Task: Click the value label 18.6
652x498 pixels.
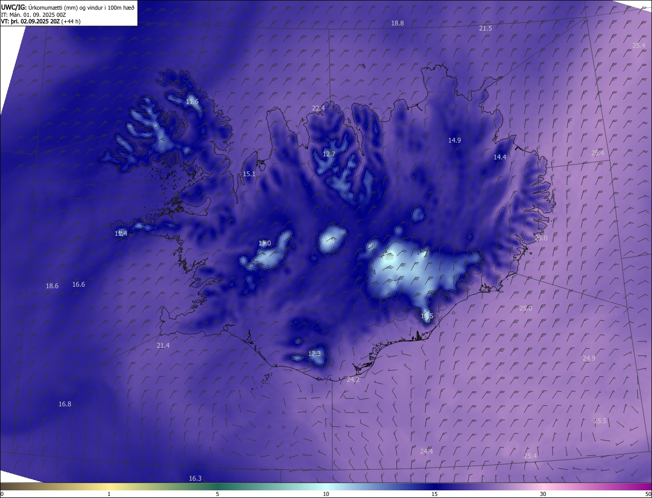Action: 52,286
